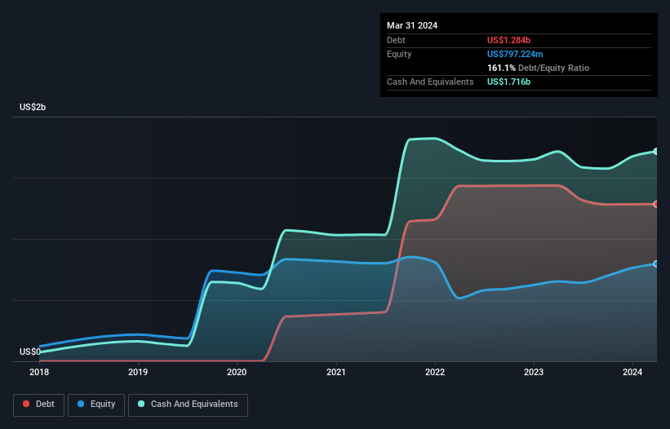Click the US$1.284b debt value
The image size is (670, 429).
click(x=508, y=40)
